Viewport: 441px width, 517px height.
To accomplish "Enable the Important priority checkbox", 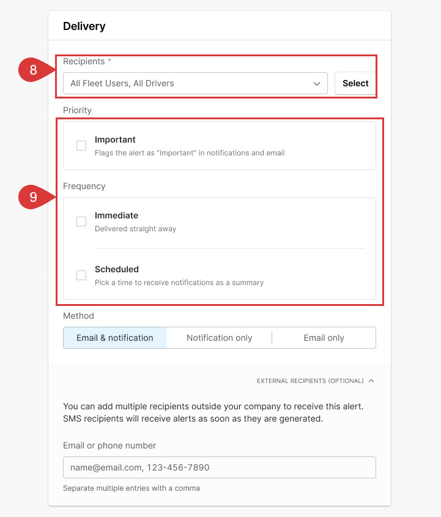I will pyautogui.click(x=81, y=146).
